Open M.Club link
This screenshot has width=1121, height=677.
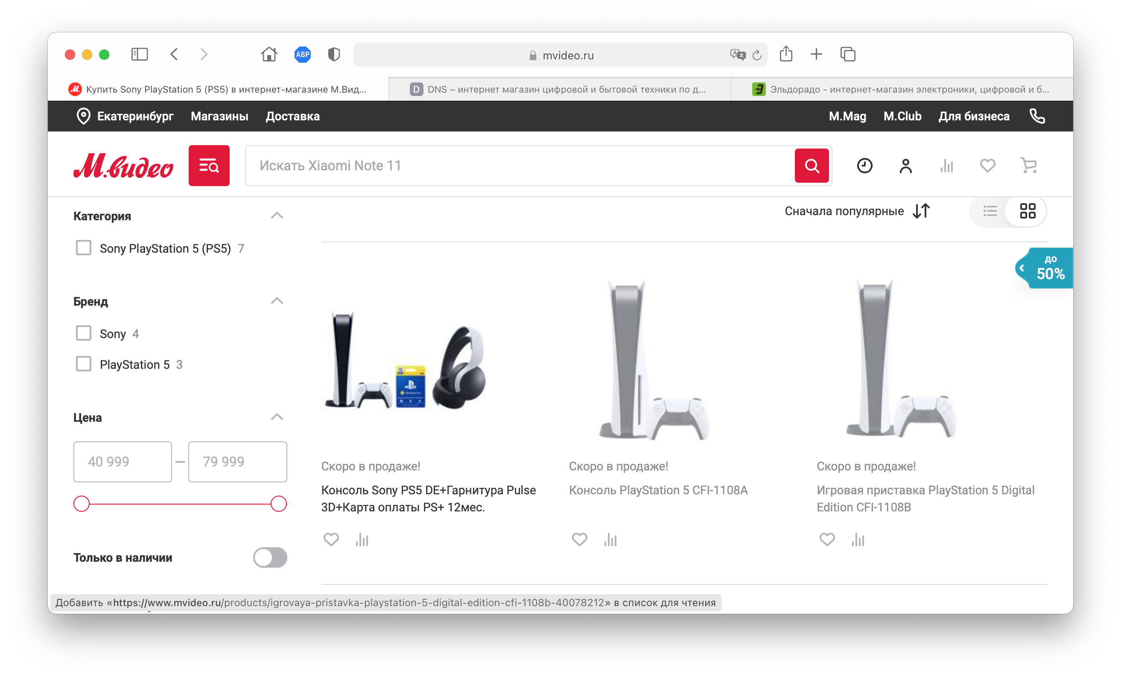coord(902,117)
